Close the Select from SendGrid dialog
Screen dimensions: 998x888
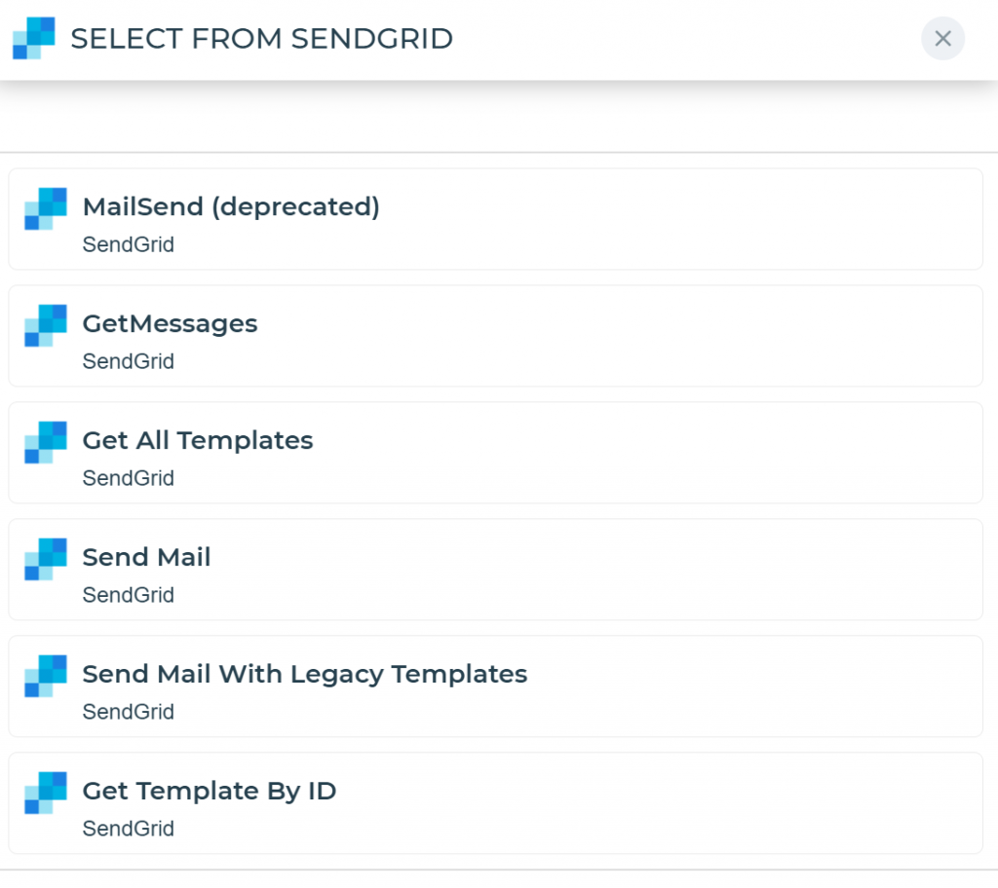pyautogui.click(x=942, y=39)
